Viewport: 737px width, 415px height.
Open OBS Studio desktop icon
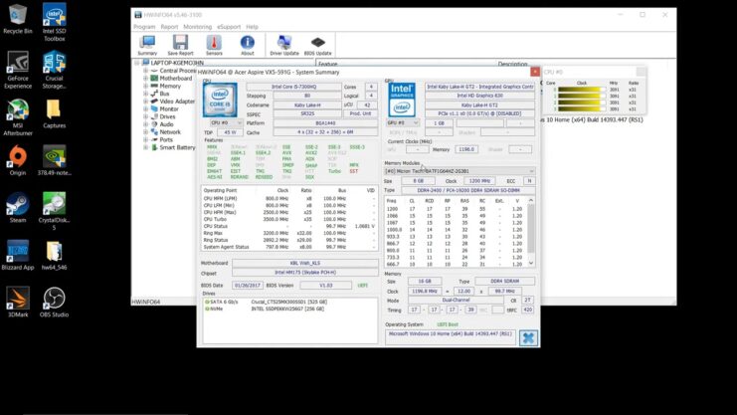pyautogui.click(x=54, y=303)
